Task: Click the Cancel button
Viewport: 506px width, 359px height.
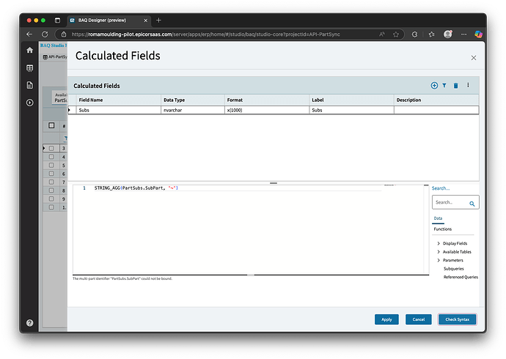Action: [x=418, y=319]
